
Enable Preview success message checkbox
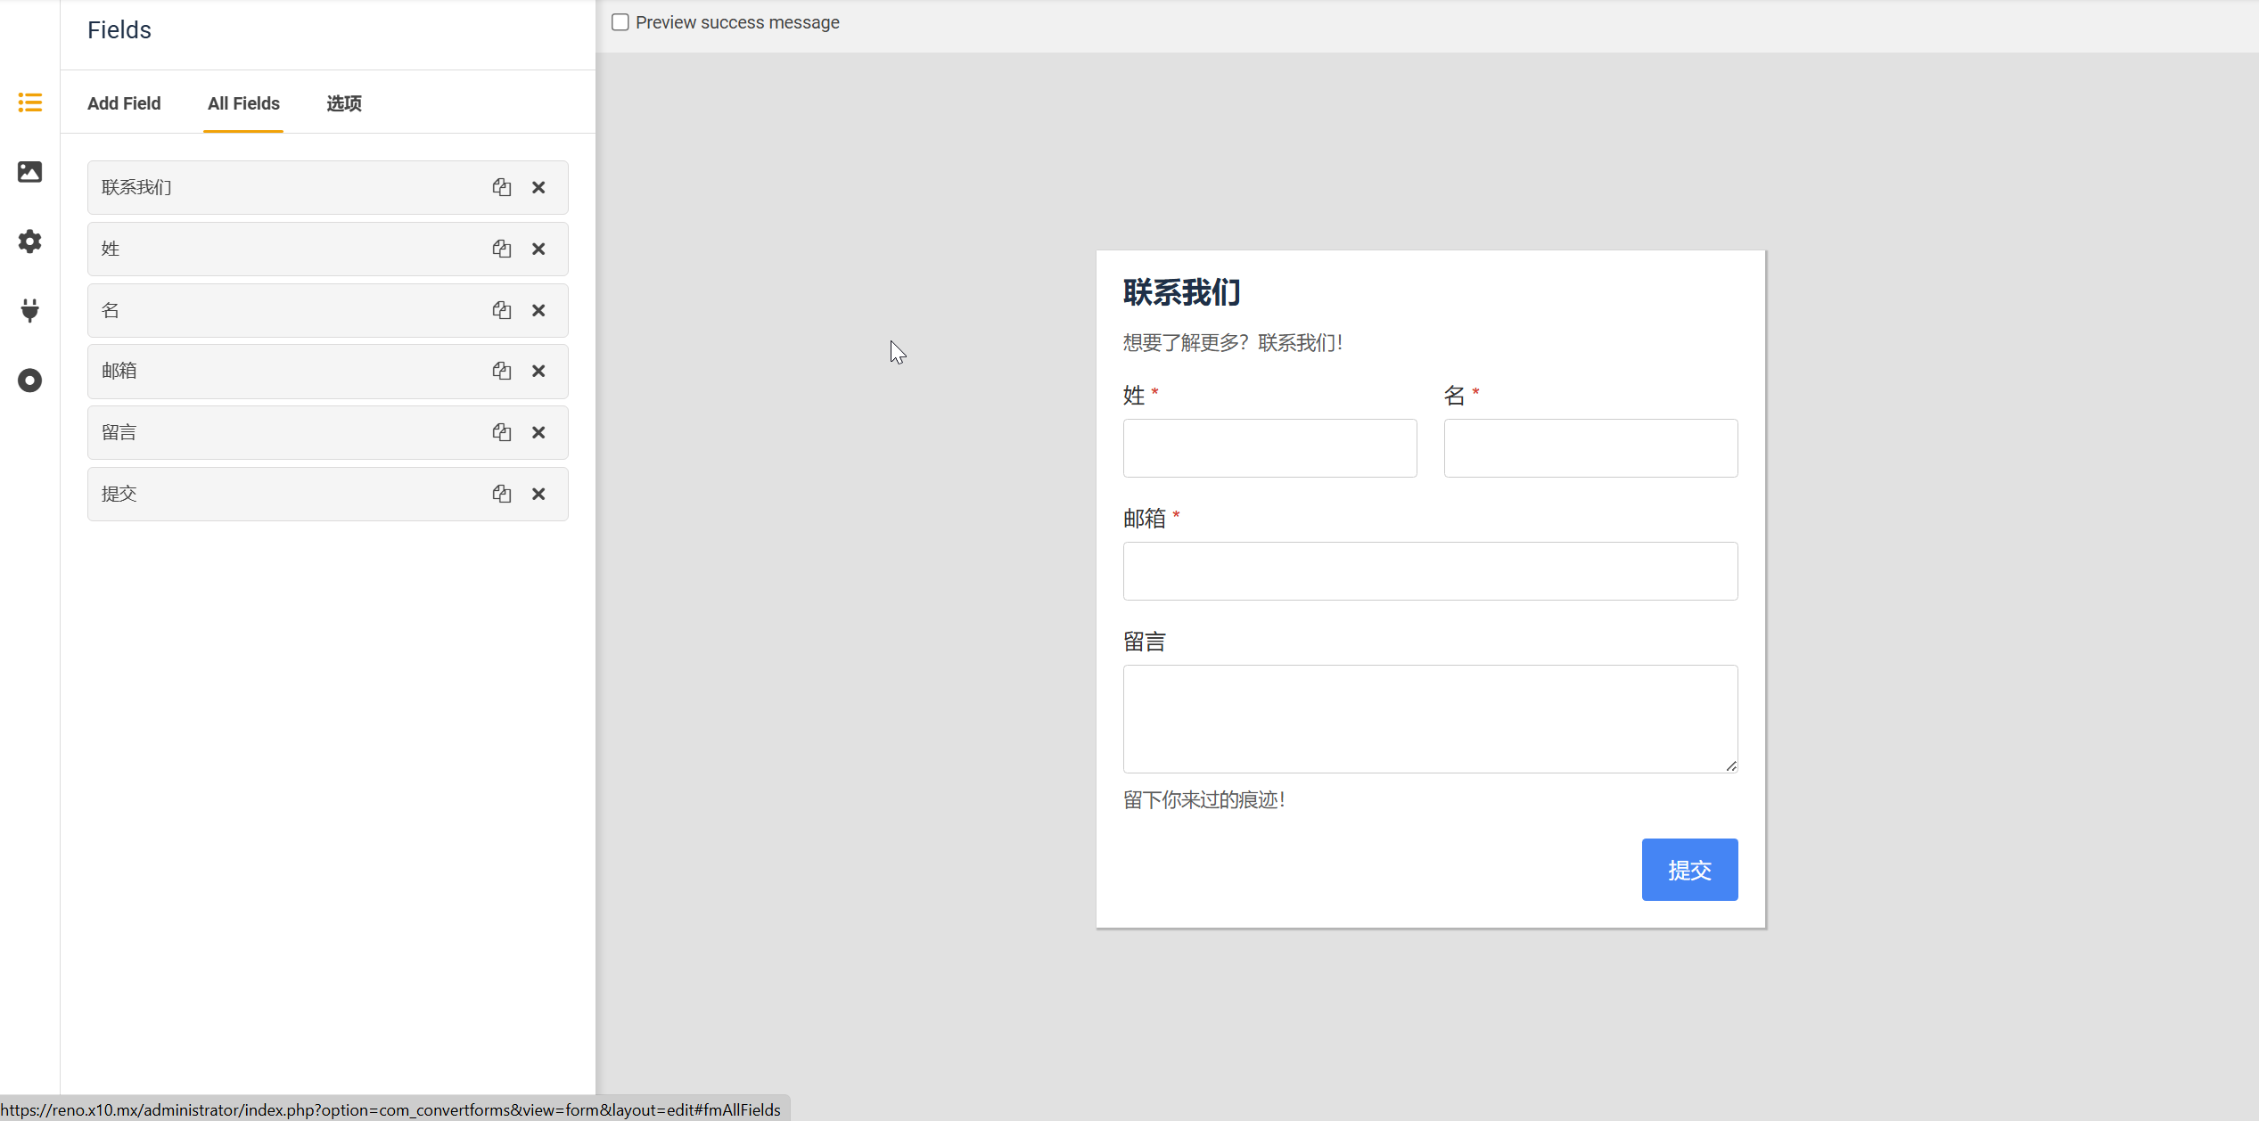tap(620, 22)
